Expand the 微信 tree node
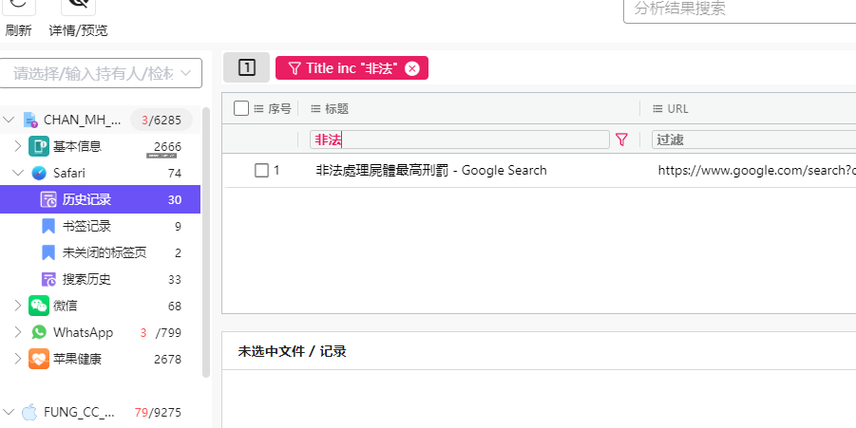Viewport: 856px width, 428px height. 17,306
